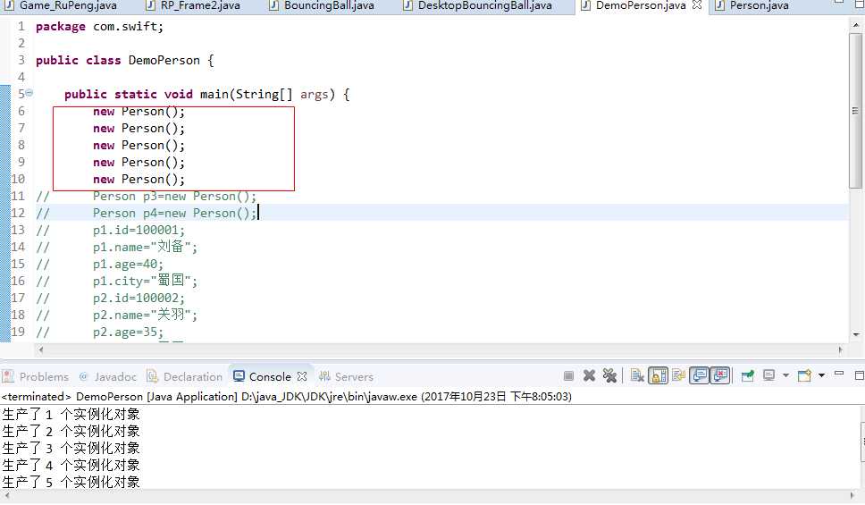865x505 pixels.
Task: Click the line 'p2.age=35;'
Action: click(128, 332)
